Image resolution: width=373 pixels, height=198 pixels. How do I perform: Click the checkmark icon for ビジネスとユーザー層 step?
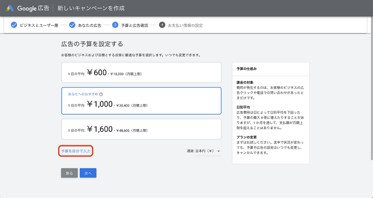pos(14,25)
